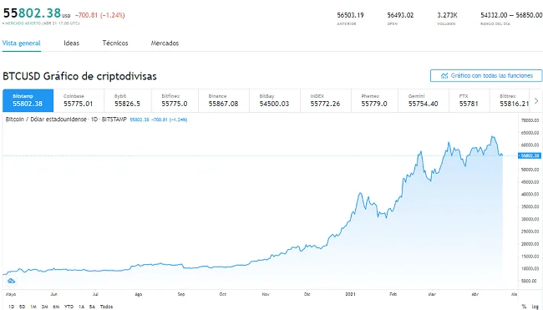The height and width of the screenshot is (310, 543).
Task: Set chart range to 5D
Action: click(x=23, y=307)
